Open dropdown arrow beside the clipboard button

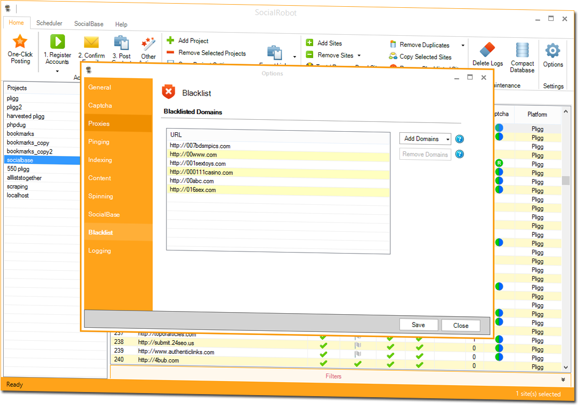(294, 57)
